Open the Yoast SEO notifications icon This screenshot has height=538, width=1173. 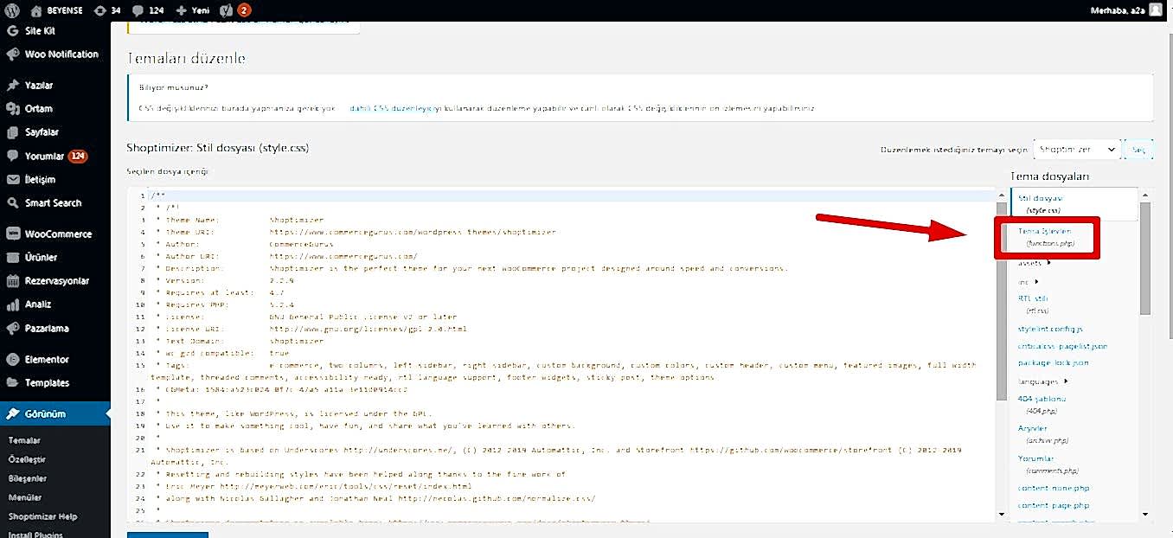(235, 10)
